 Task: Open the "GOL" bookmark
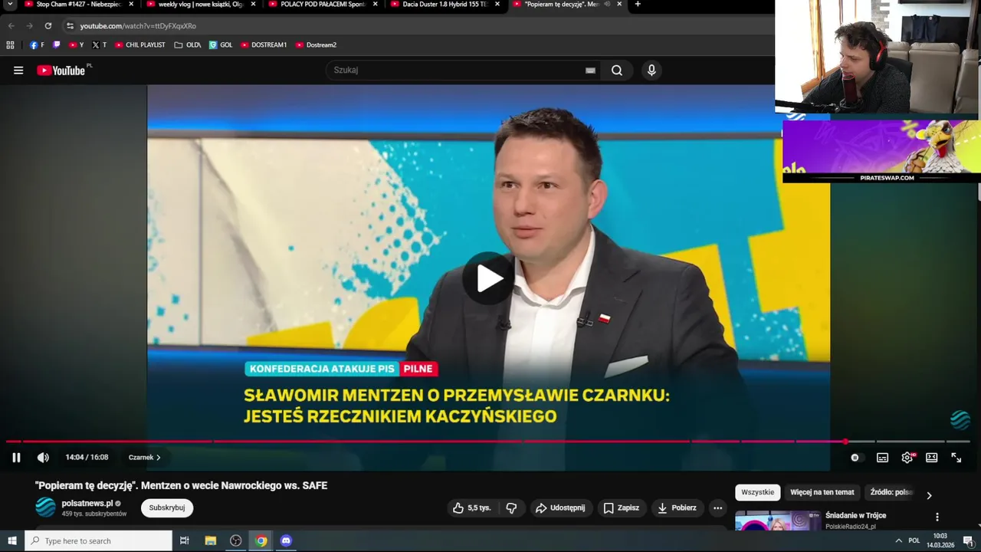tap(221, 45)
